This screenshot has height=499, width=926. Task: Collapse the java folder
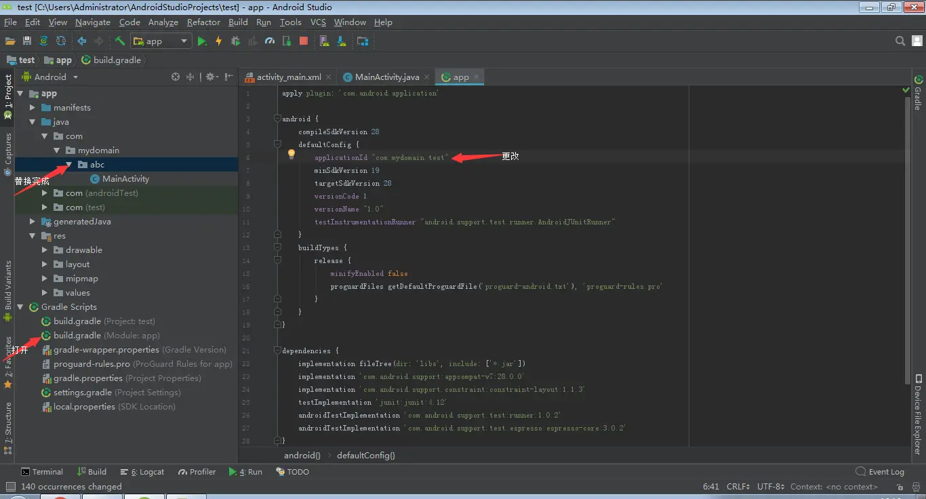[x=33, y=122]
